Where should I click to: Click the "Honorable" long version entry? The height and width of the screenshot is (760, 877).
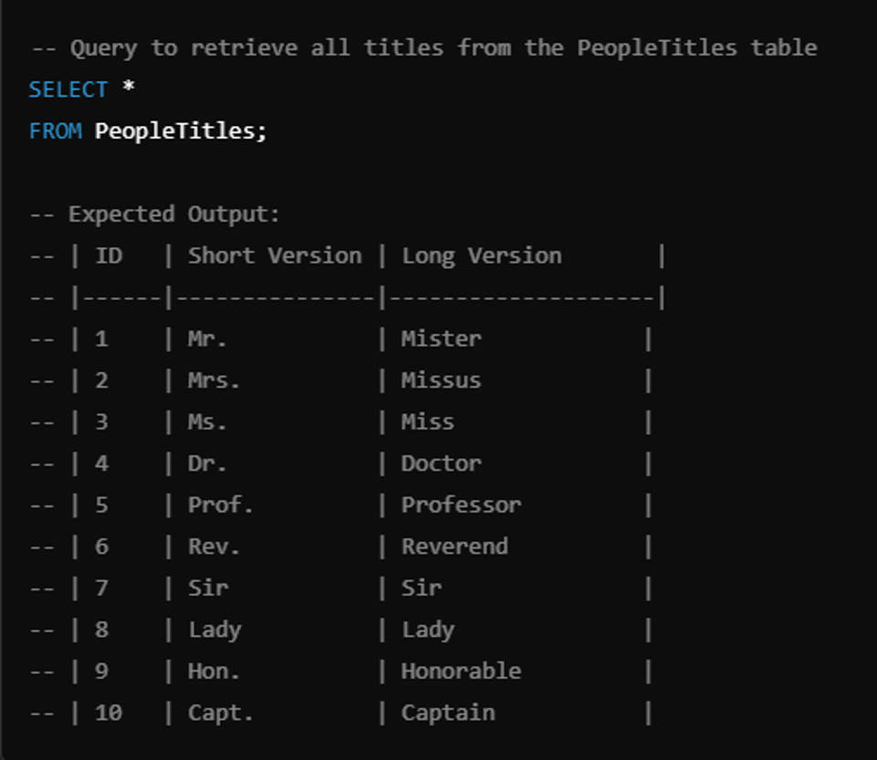click(461, 672)
